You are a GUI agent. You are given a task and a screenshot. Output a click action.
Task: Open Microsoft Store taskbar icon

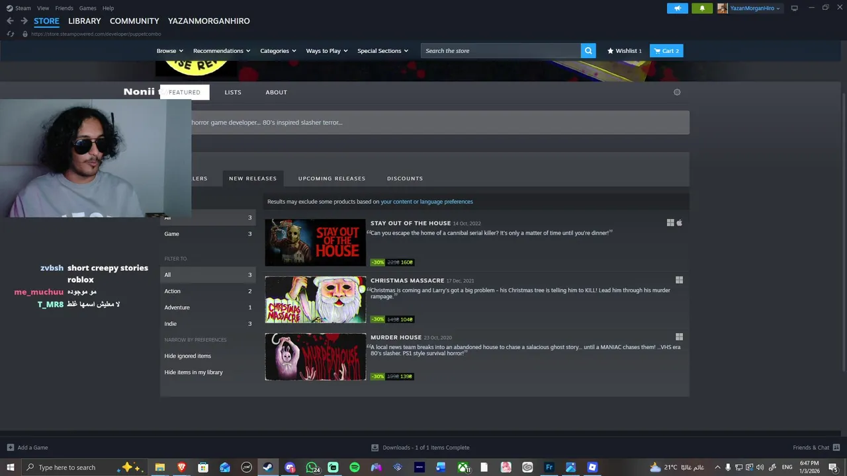tap(203, 467)
